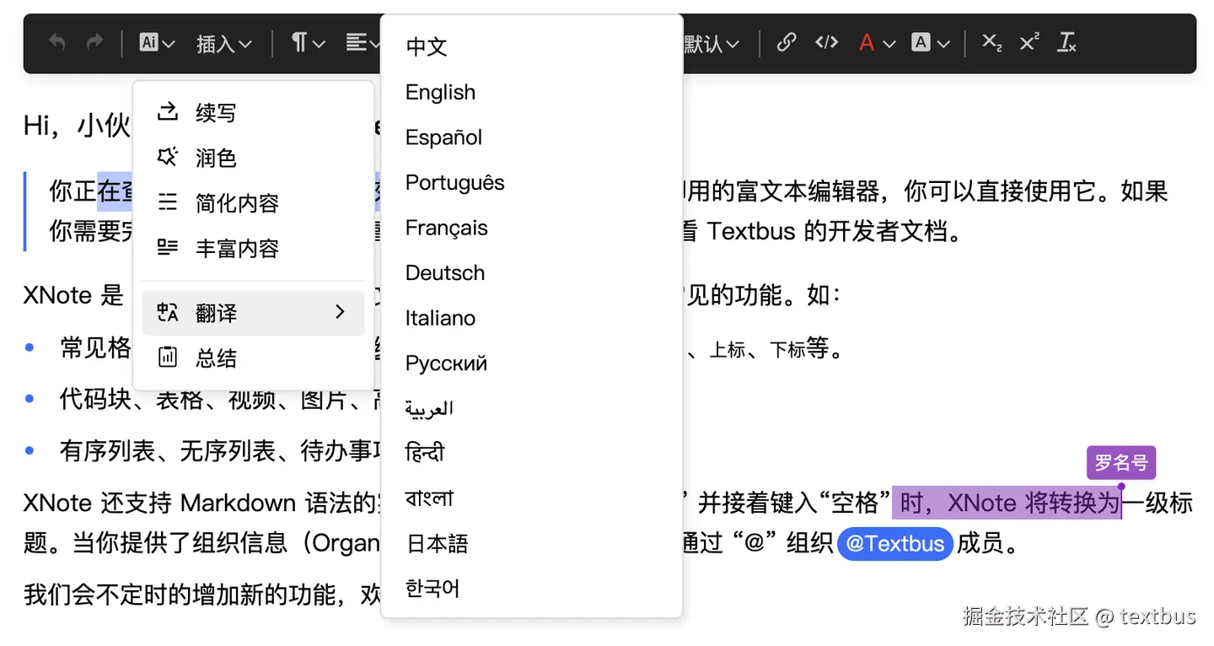The image size is (1214, 646).
Task: Open the 默认 font dropdown
Action: point(712,43)
